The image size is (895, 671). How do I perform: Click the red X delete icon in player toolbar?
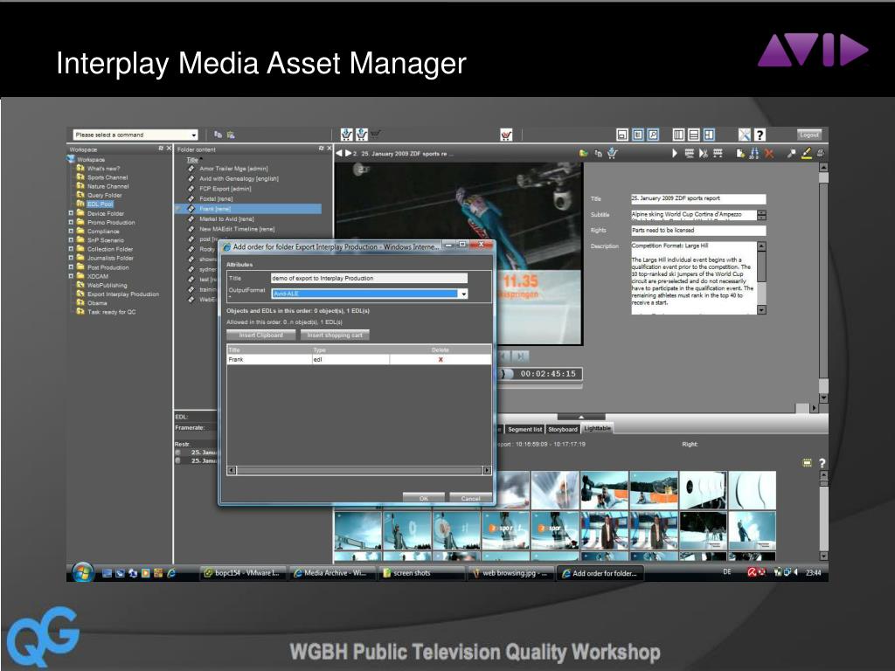(x=768, y=153)
